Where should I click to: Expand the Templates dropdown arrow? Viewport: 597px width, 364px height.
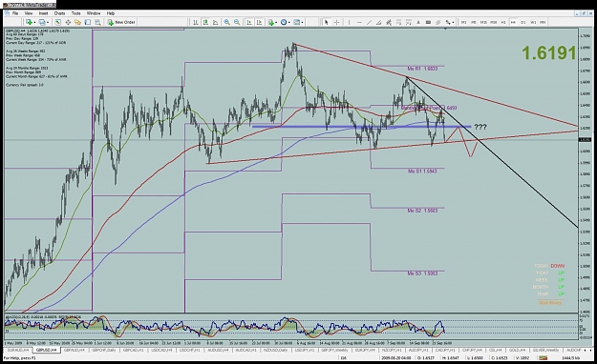click(302, 23)
